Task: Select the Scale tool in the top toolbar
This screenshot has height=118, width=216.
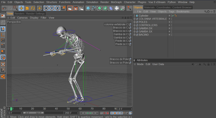Action: [x=27, y=8]
